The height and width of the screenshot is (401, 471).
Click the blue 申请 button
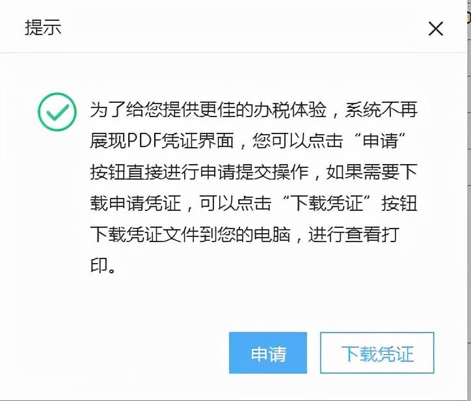[268, 353]
